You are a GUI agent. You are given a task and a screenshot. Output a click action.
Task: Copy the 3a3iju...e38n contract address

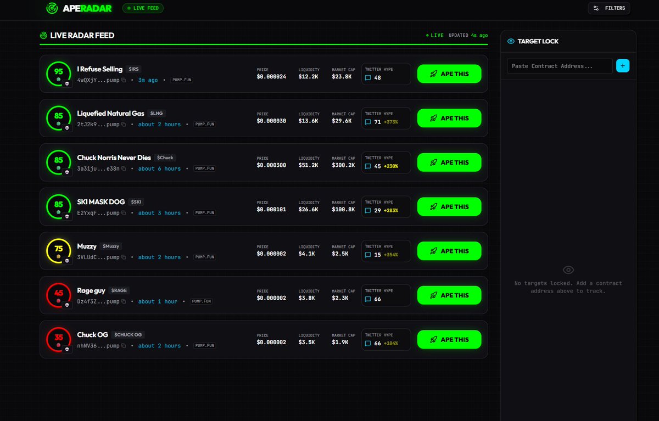[x=124, y=169]
